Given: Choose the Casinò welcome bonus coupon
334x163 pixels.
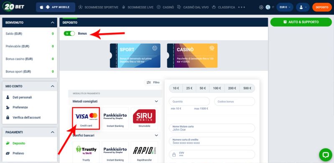Looking at the screenshot, I should 192,55.
